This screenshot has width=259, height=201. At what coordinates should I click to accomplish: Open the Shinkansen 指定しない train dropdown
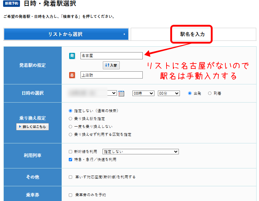click(141, 152)
